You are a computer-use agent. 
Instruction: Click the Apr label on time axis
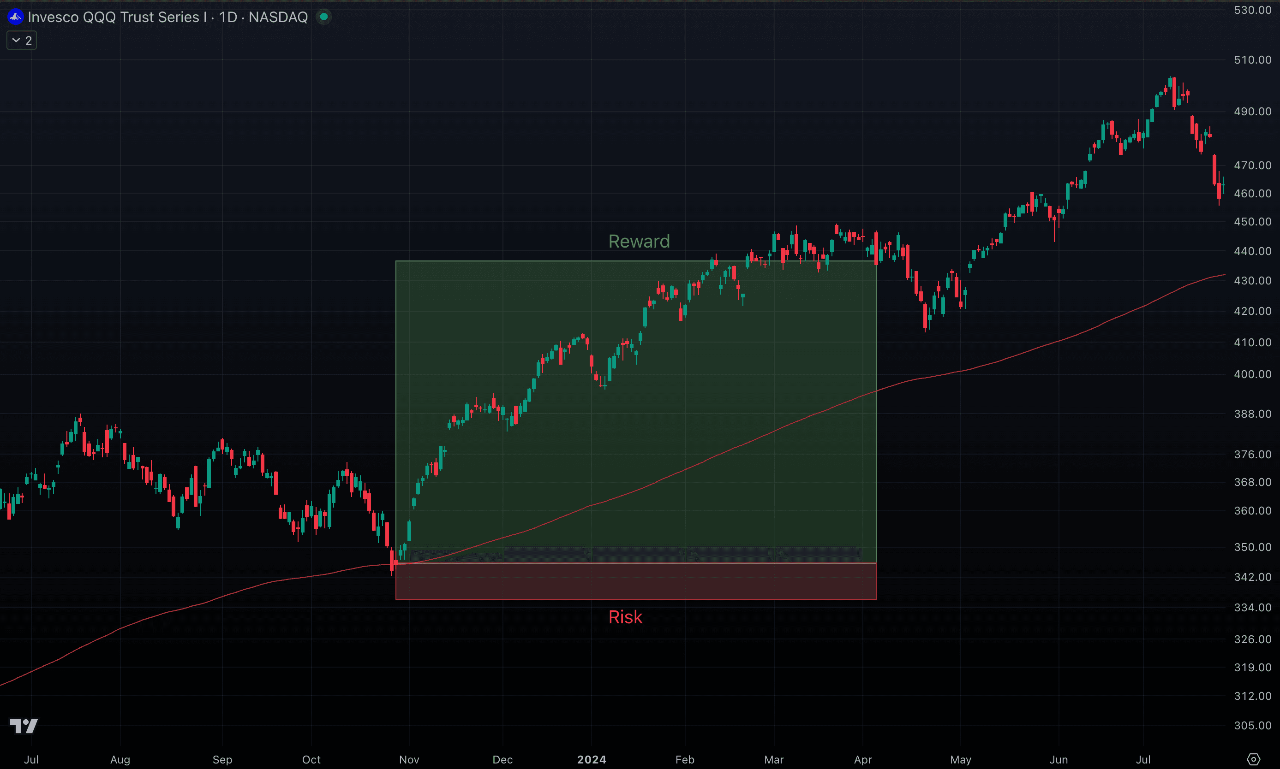[862, 760]
